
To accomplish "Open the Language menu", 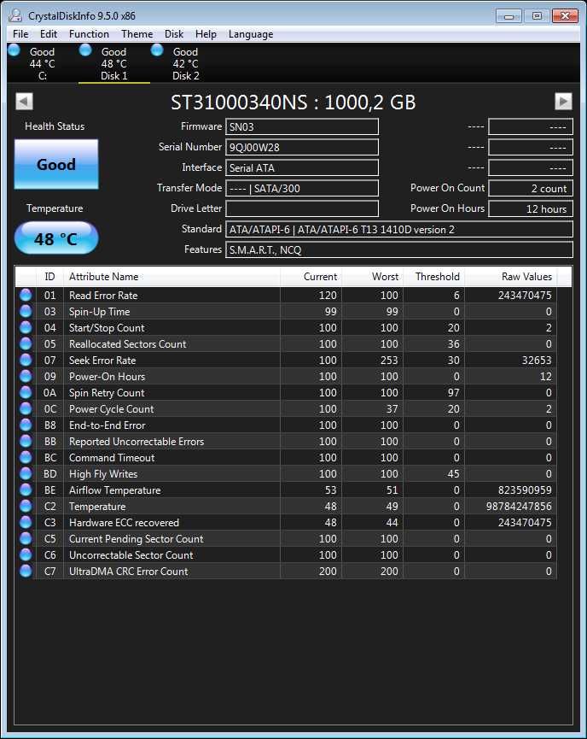I will [251, 34].
